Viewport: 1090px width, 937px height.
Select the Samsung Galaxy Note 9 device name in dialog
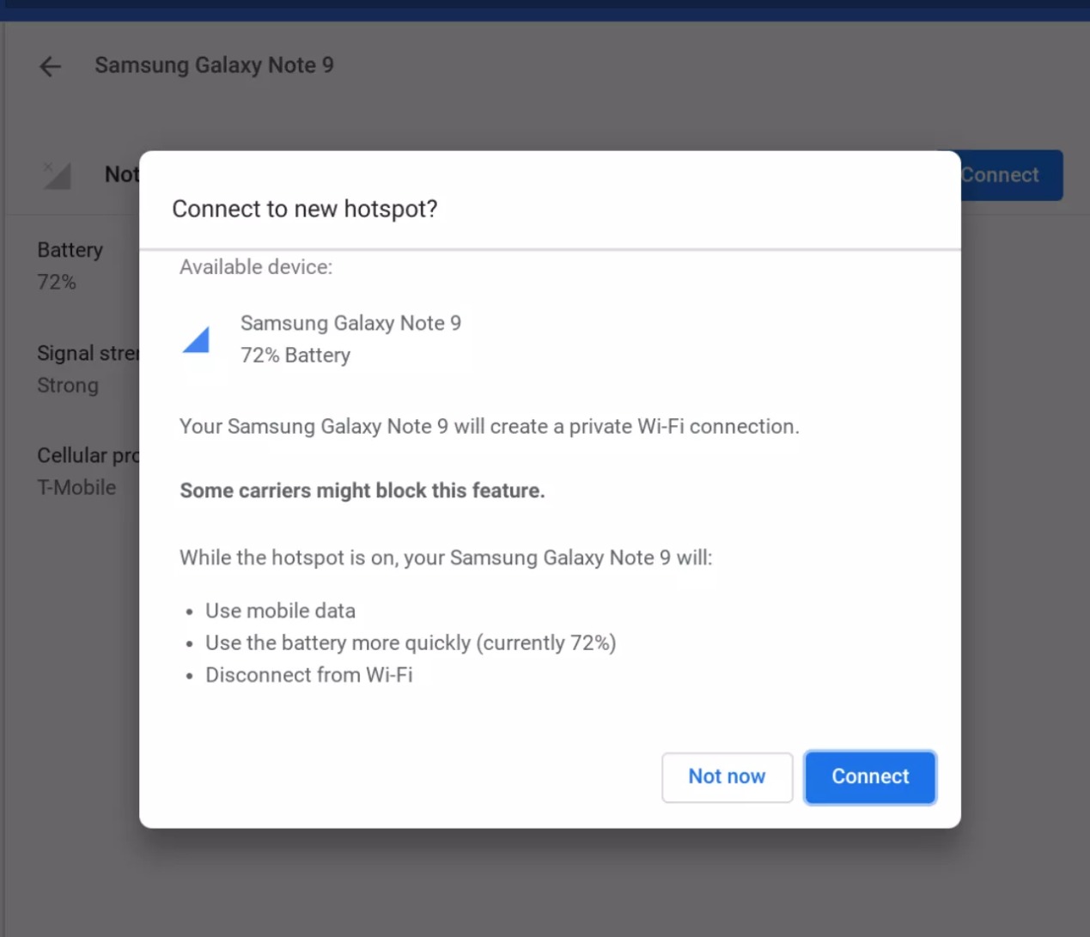tap(350, 323)
